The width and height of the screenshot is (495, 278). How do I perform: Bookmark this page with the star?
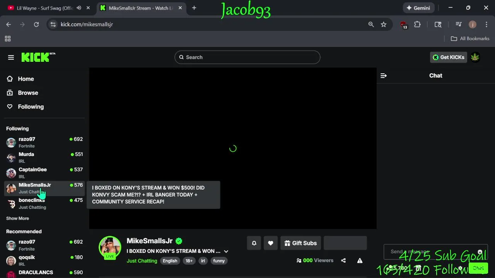point(384,24)
